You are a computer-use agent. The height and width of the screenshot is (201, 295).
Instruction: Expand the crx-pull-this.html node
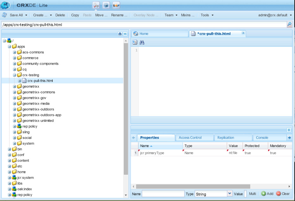20,81
